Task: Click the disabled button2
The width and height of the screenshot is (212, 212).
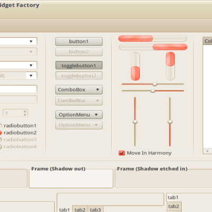Action: [79, 52]
